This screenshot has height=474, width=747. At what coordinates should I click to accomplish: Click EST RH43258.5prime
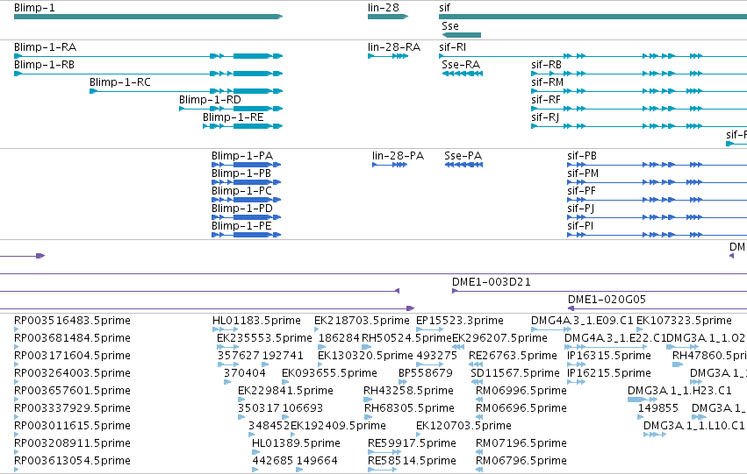point(408,391)
